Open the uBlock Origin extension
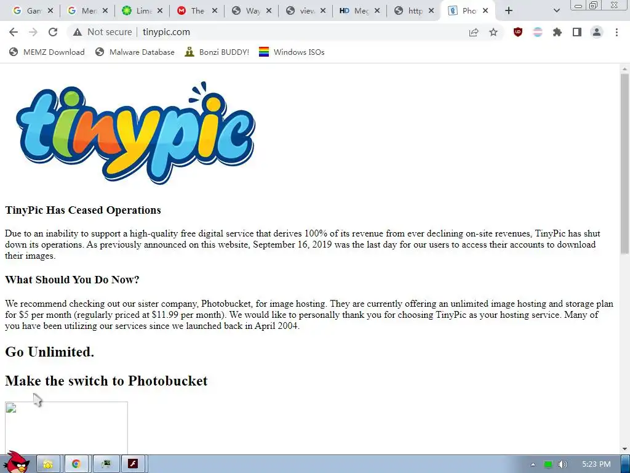This screenshot has width=630, height=473. coord(518,32)
